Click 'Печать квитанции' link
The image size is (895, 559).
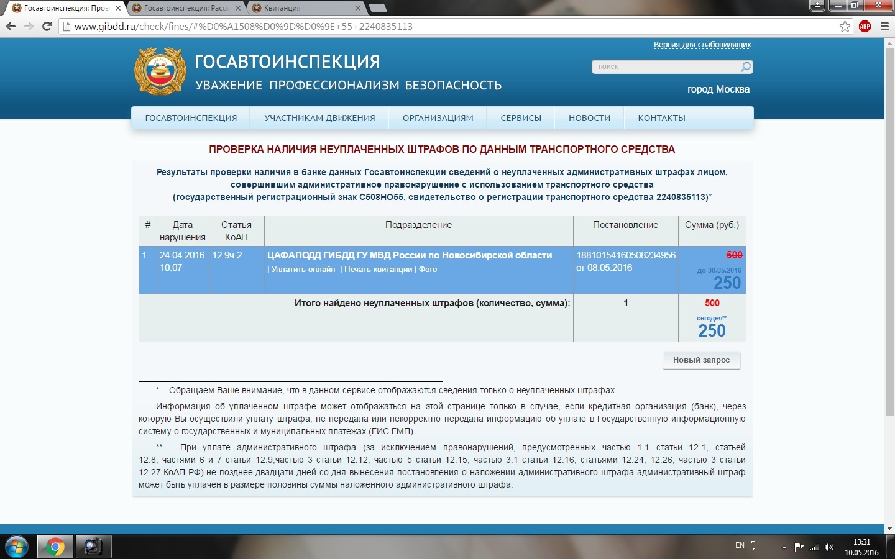pyautogui.click(x=379, y=270)
